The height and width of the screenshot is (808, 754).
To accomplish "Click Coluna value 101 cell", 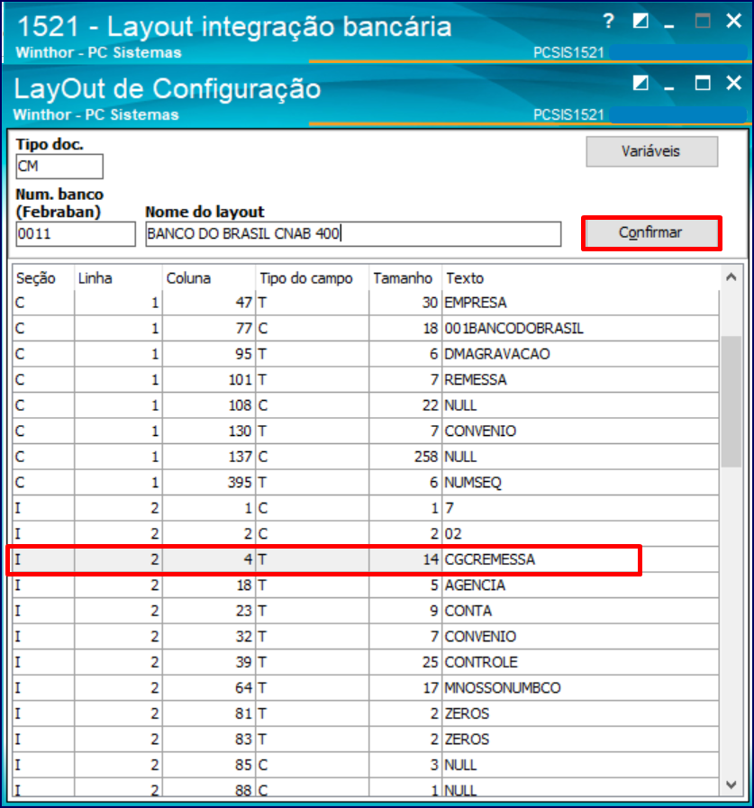I will 209,380.
